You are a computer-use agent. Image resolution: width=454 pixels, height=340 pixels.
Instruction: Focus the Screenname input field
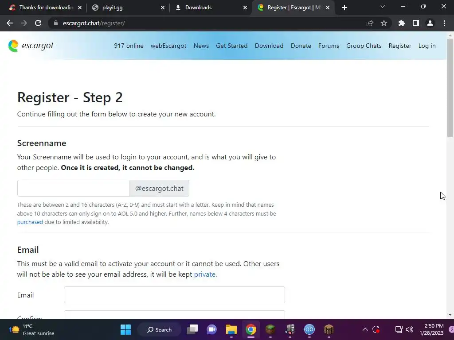point(73,188)
